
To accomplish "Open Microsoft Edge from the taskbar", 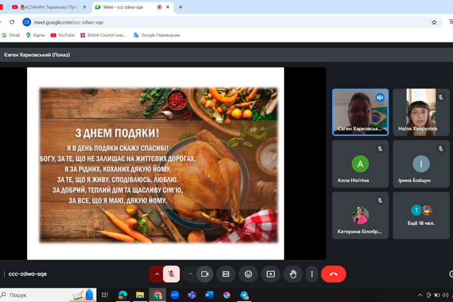I will tap(123, 295).
